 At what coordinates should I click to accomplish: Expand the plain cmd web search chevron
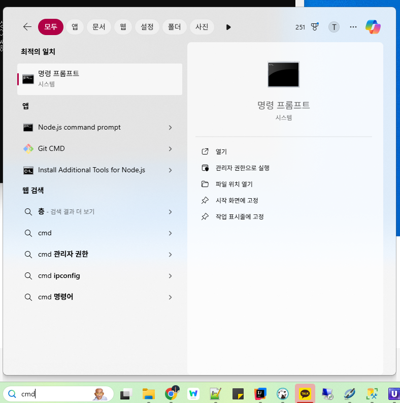pyautogui.click(x=170, y=233)
